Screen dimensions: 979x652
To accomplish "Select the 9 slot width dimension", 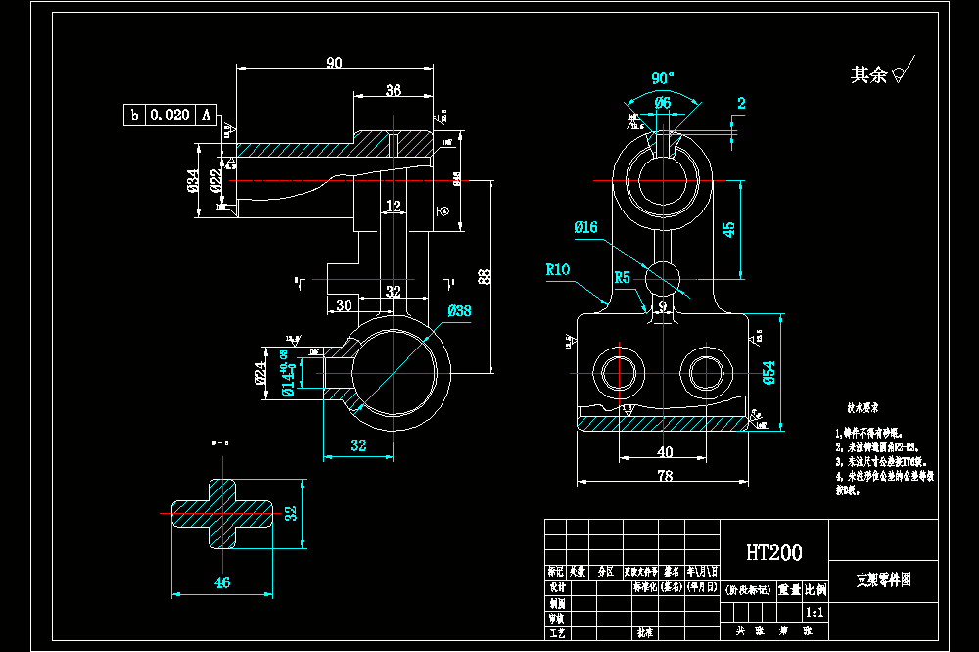I will pos(663,306).
